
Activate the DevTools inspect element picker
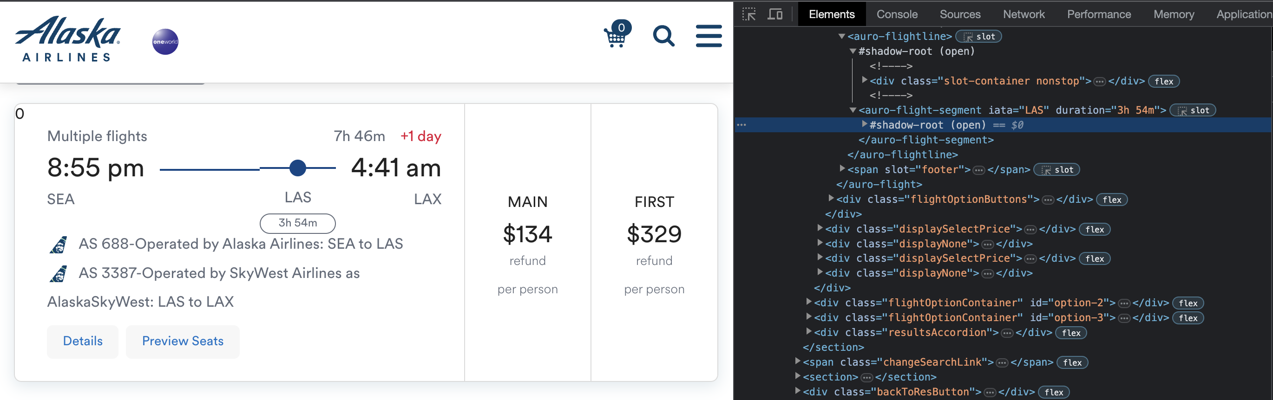coord(748,14)
